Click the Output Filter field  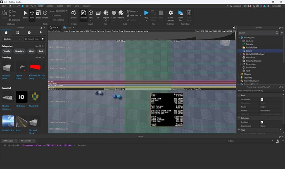(x=251, y=141)
